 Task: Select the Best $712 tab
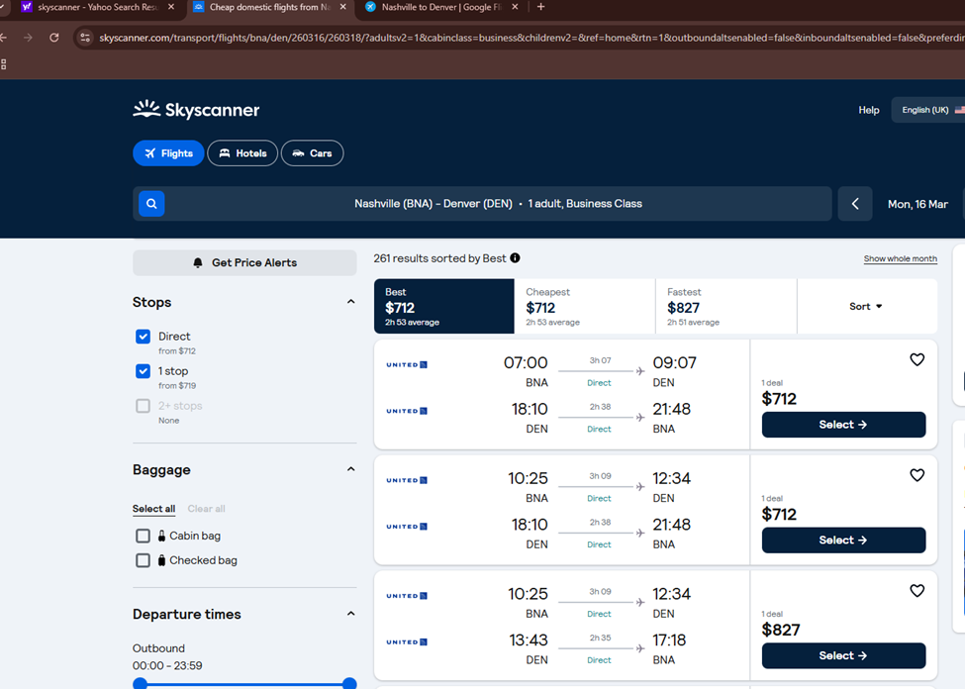443,306
